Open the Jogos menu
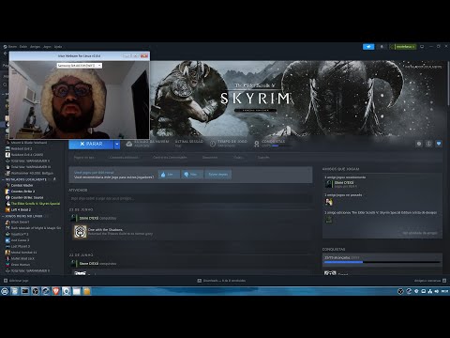Image resolution: width=450 pixels, height=338 pixels. click(47, 47)
